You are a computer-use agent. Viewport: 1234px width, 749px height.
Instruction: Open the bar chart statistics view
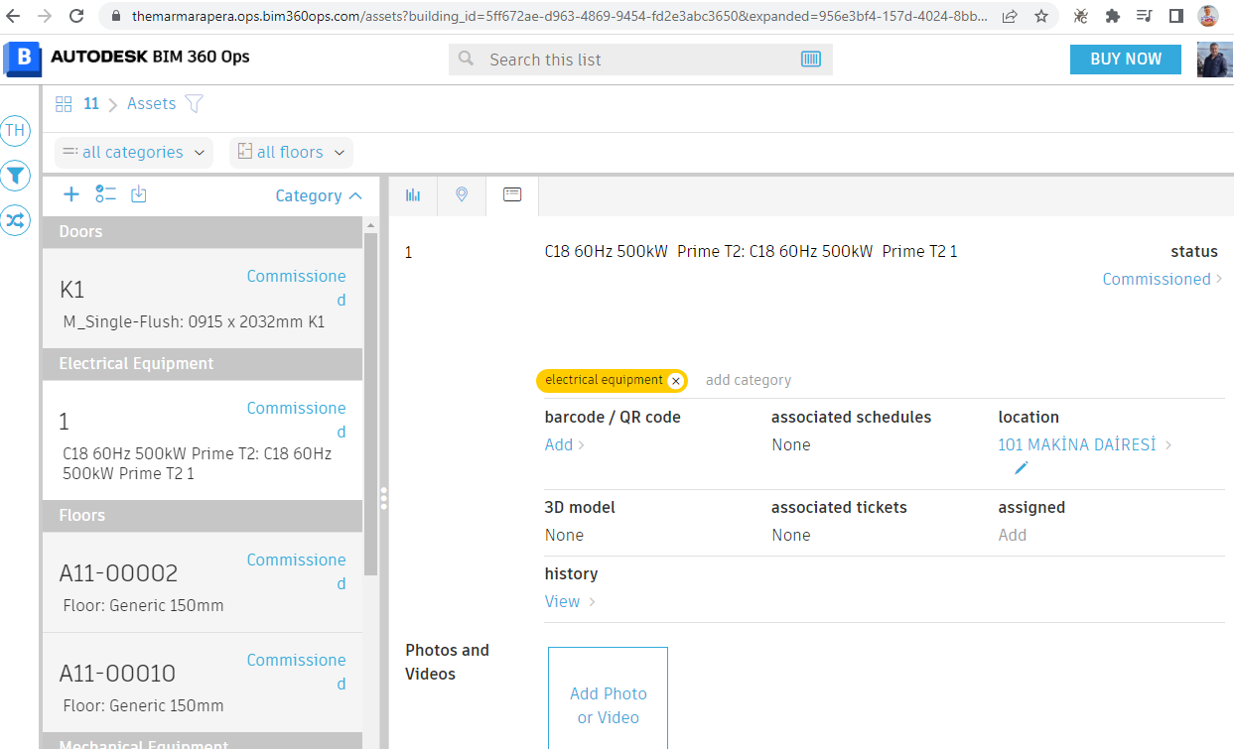[412, 195]
